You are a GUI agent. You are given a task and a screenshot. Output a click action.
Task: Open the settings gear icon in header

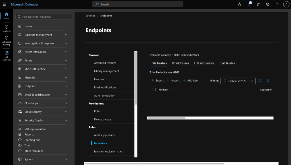(x=268, y=4)
